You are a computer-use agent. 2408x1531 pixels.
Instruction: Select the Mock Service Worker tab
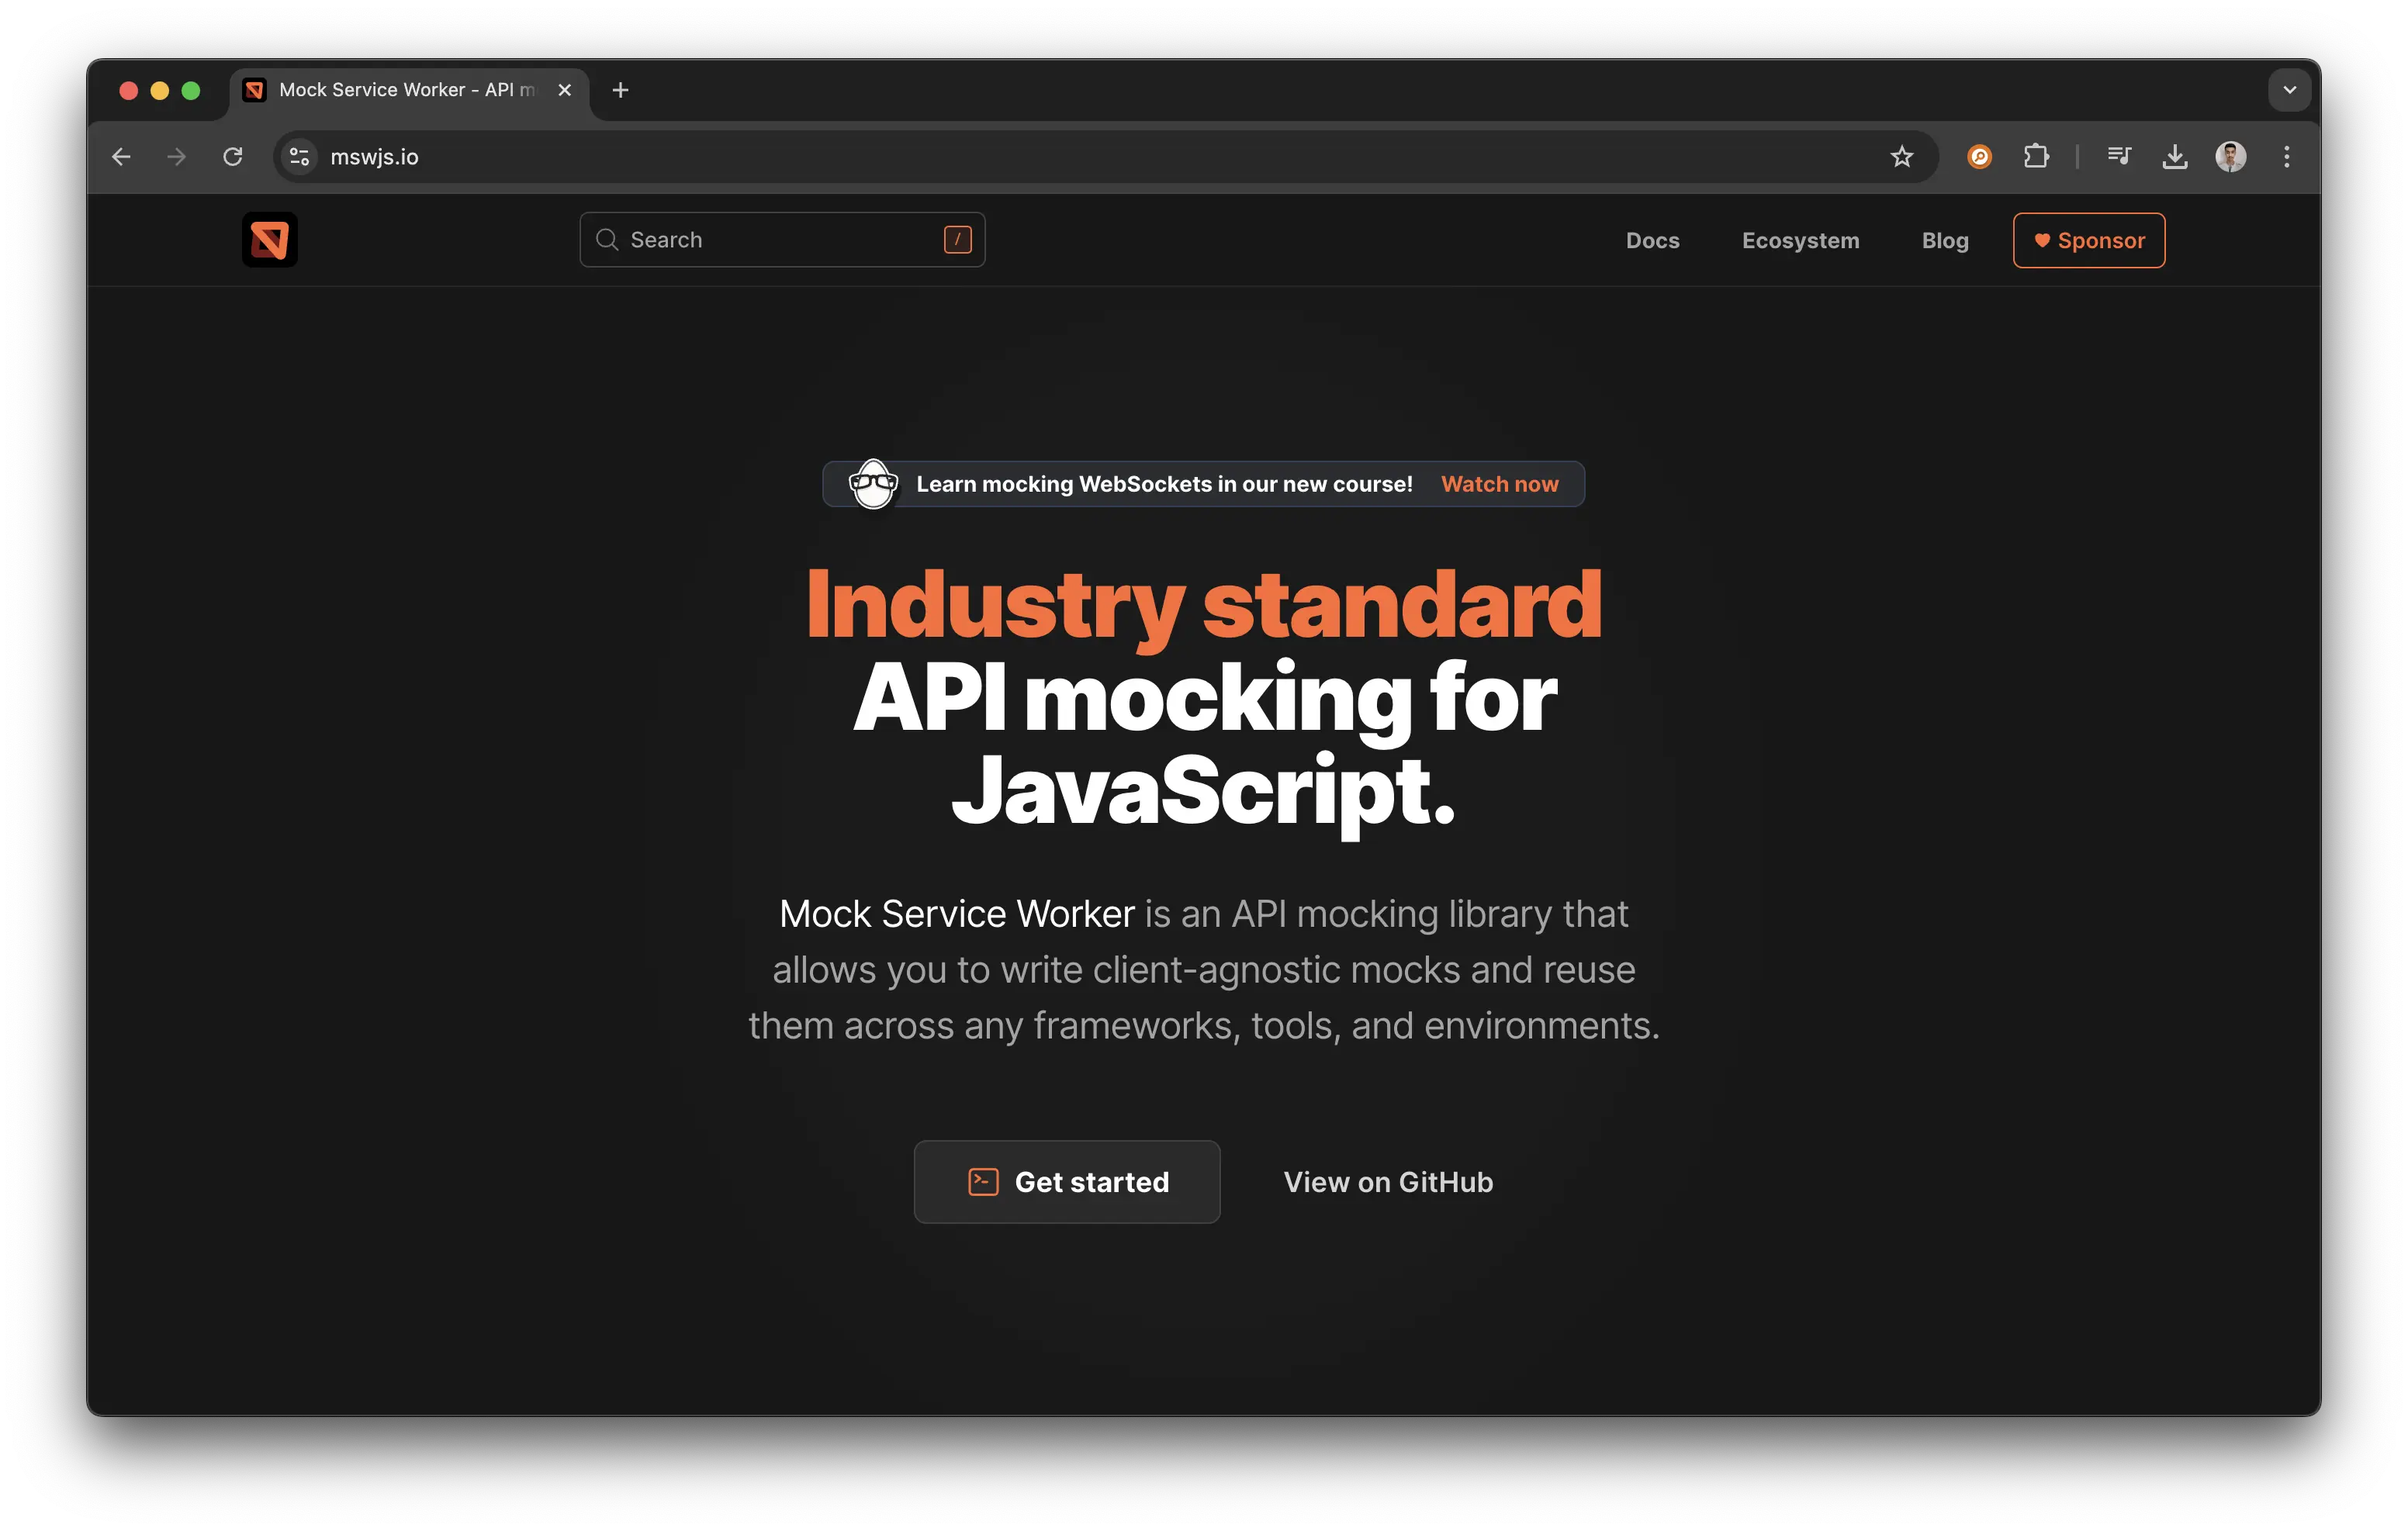click(408, 90)
